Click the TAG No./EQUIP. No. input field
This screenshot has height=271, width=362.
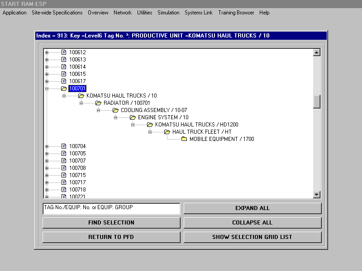tap(111, 209)
